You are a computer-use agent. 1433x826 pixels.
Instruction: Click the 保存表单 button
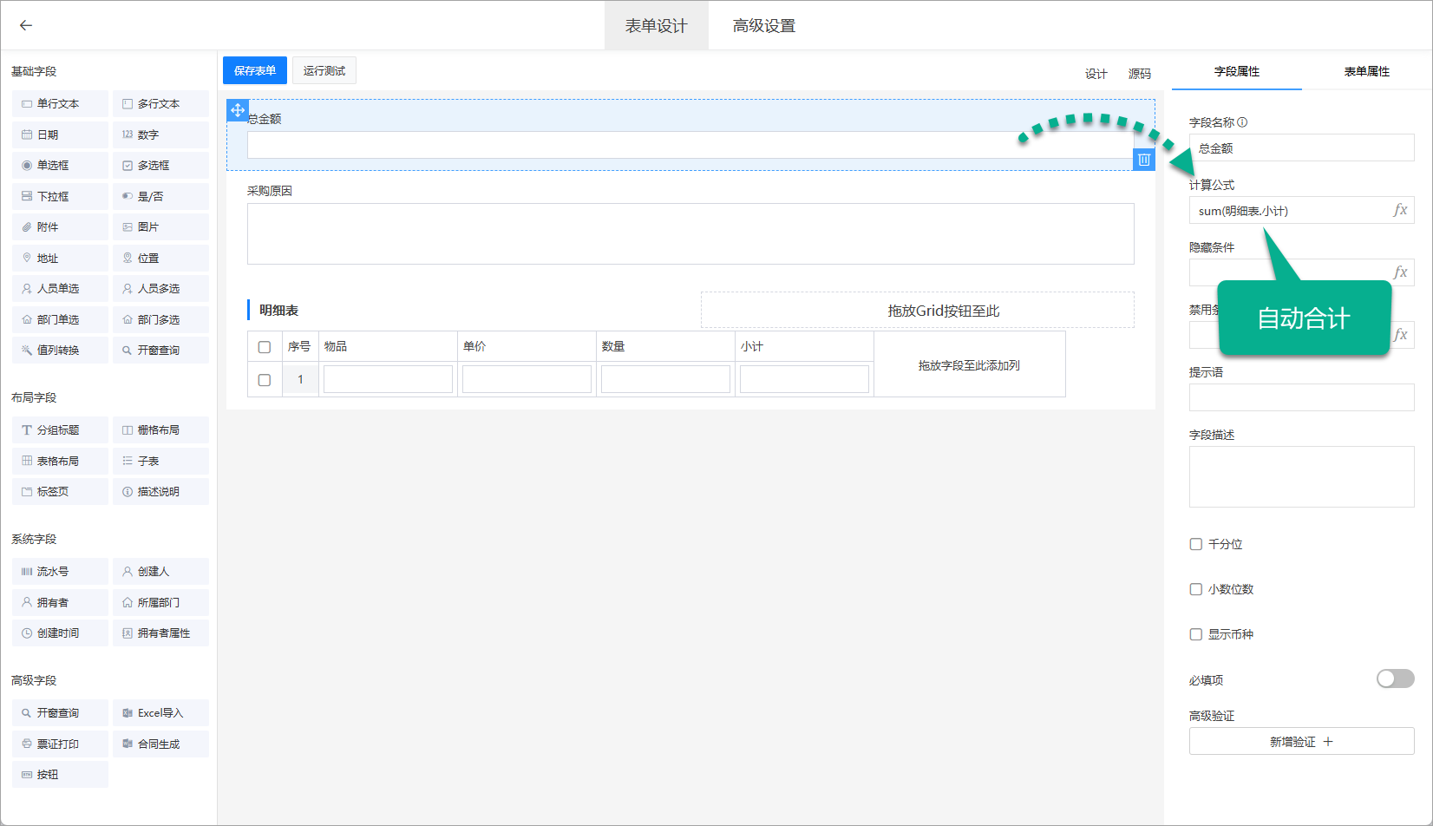pos(255,70)
